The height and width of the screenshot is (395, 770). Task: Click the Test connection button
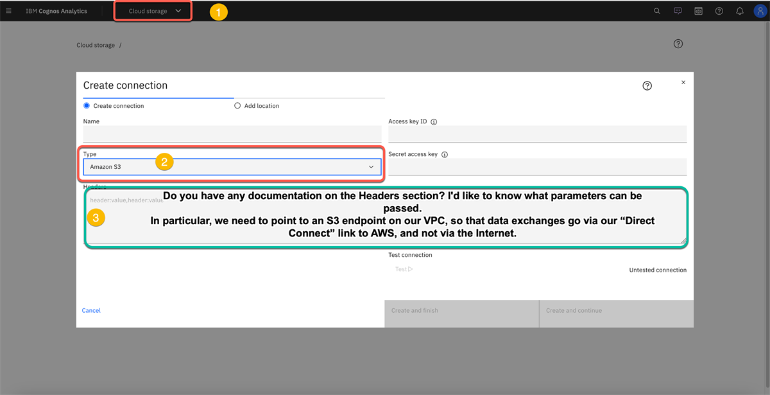404,269
